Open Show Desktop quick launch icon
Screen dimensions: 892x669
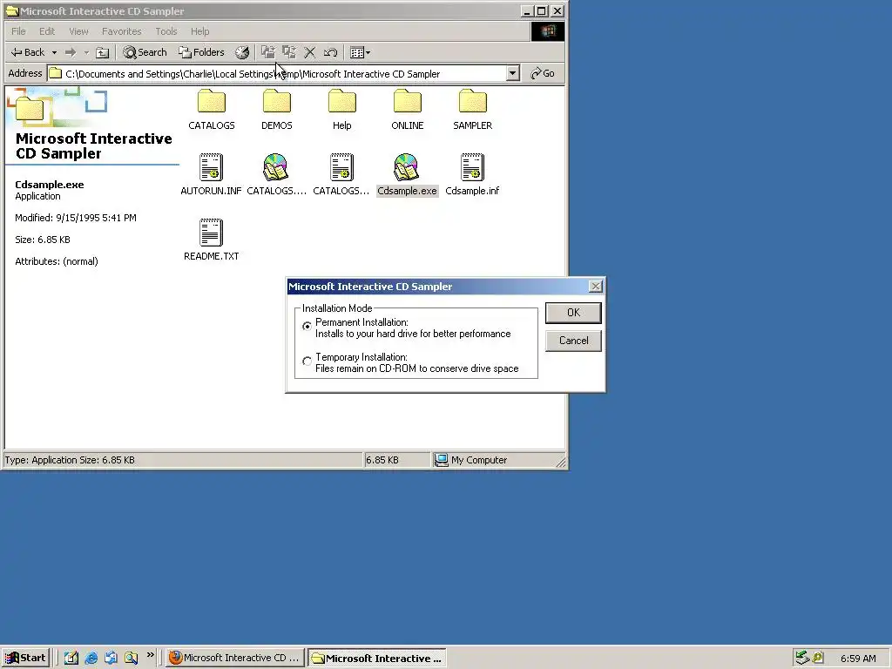tap(71, 658)
